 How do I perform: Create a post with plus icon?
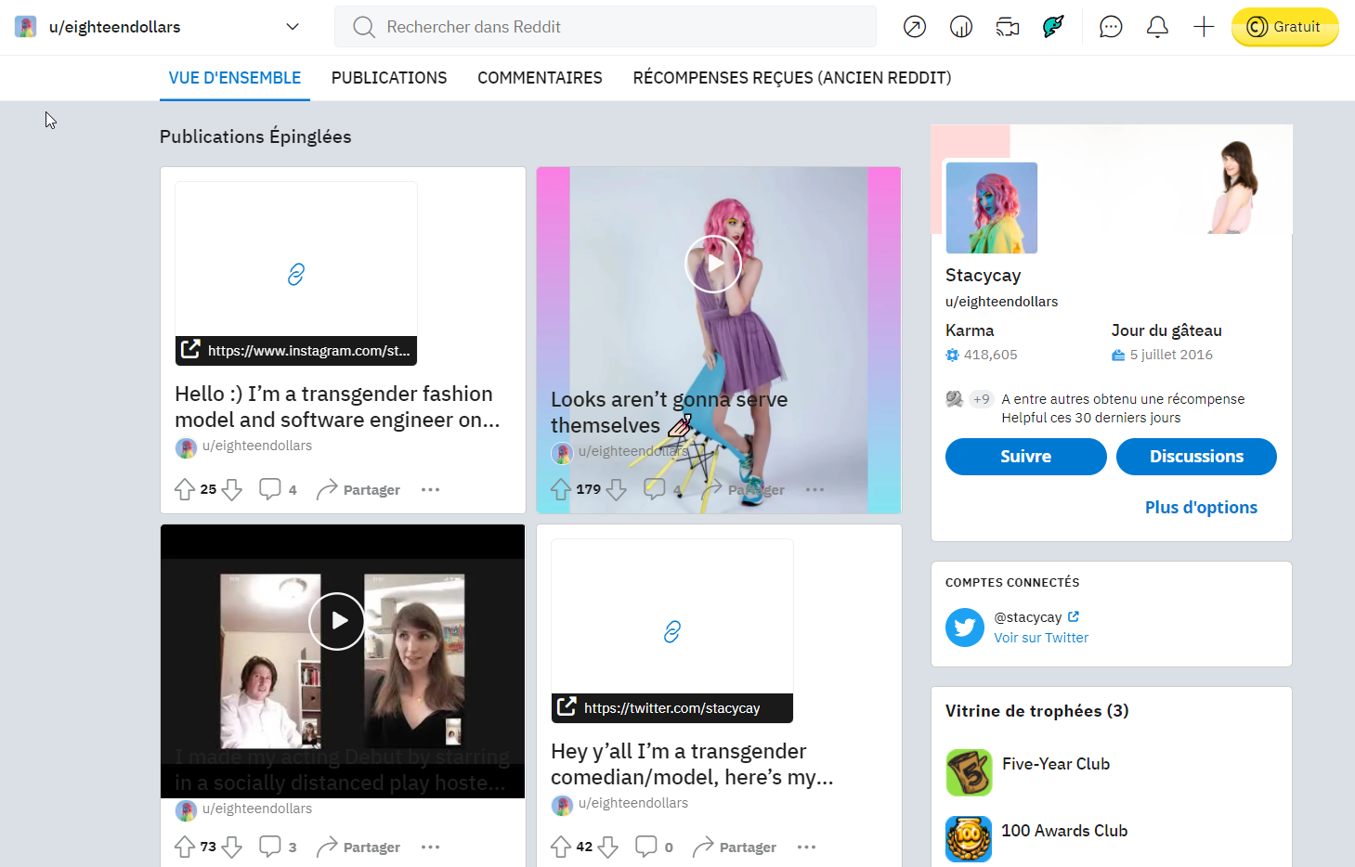[x=1204, y=27]
